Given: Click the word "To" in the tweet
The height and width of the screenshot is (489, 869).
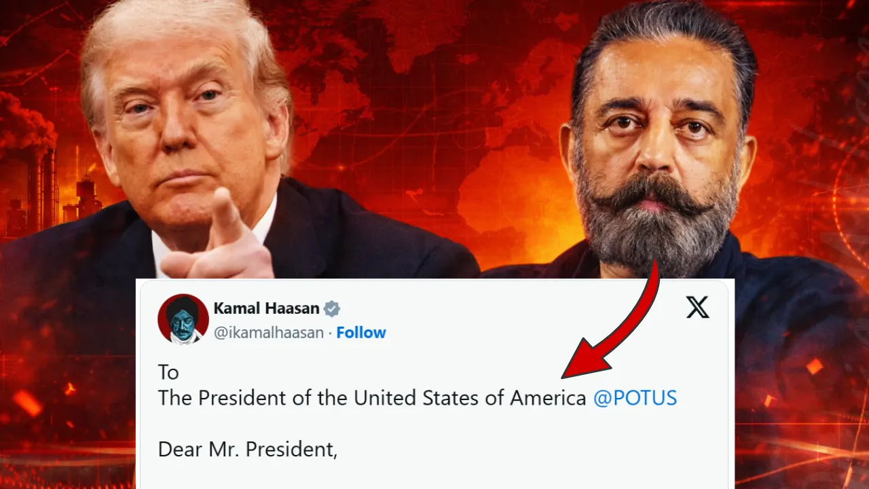Looking at the screenshot, I should pos(168,372).
